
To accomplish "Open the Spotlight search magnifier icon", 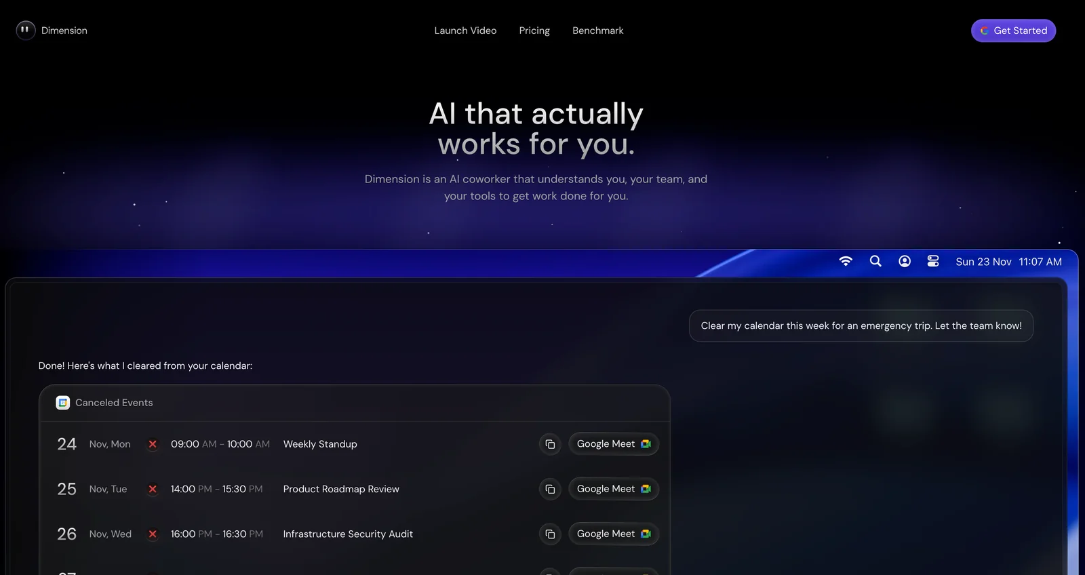I will point(875,261).
